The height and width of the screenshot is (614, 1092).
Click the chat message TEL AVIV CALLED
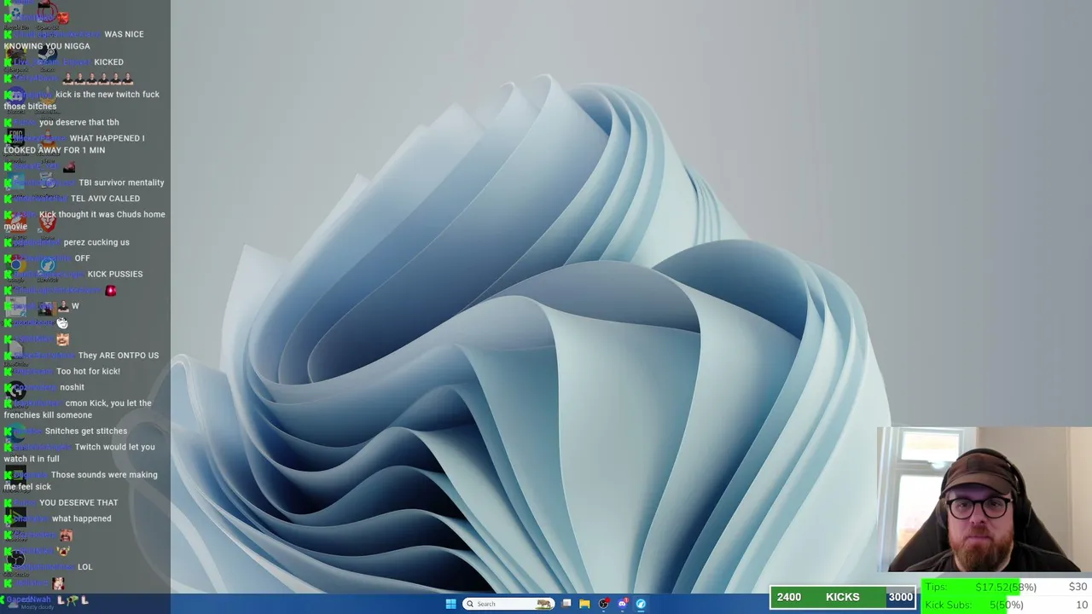pyautogui.click(x=105, y=199)
